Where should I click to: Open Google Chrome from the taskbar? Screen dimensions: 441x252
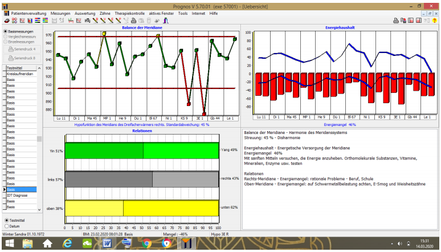coord(146,244)
